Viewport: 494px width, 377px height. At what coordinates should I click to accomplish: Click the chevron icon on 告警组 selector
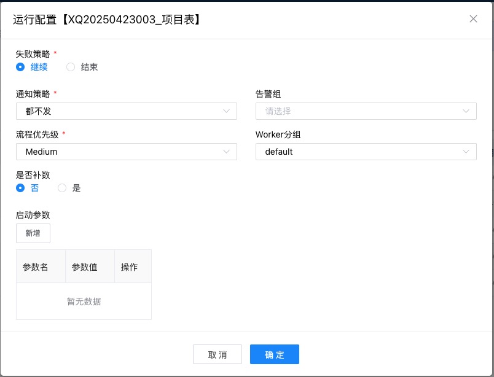coord(468,111)
